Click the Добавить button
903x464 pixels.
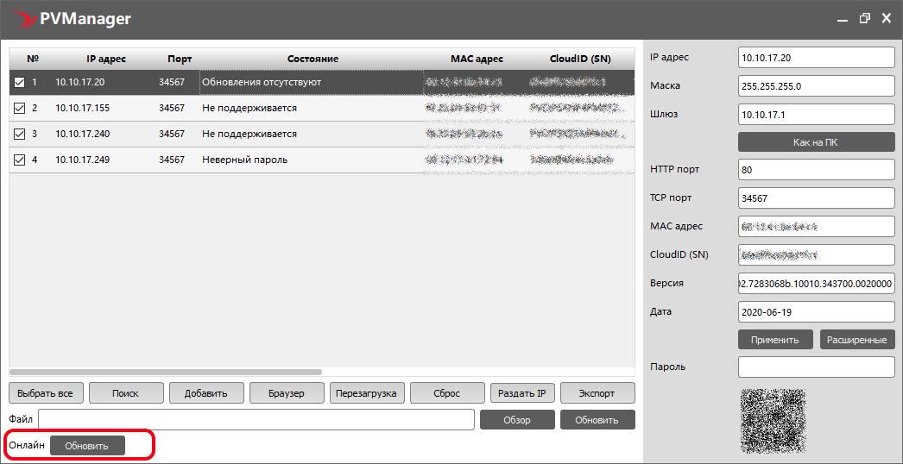[x=206, y=393]
